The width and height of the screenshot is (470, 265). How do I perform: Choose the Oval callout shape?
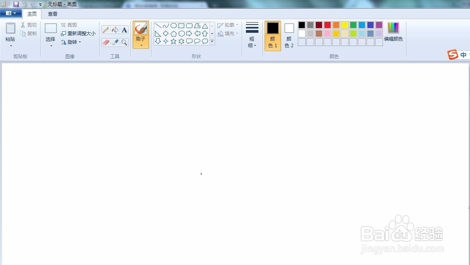(197, 41)
